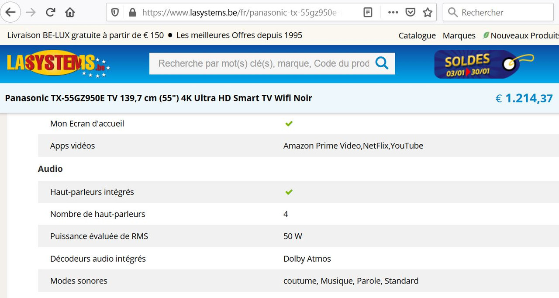Open the Soldes 03/01-30/01 banner
Image resolution: width=559 pixels, height=298 pixels.
(x=484, y=64)
